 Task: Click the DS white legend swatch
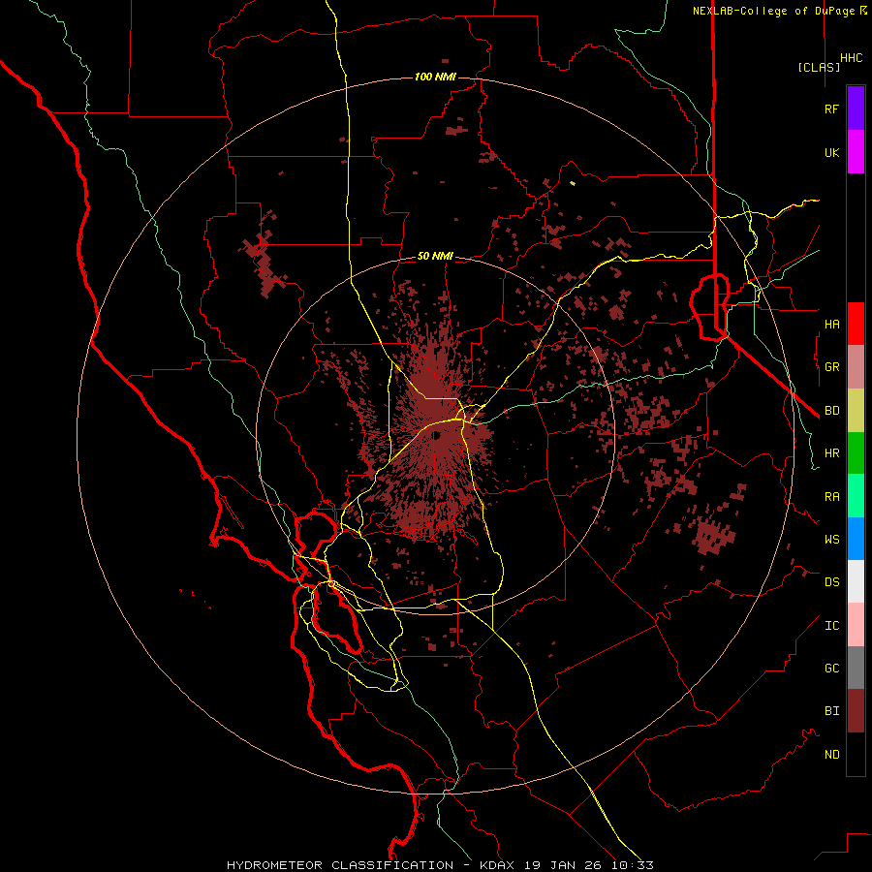[856, 581]
